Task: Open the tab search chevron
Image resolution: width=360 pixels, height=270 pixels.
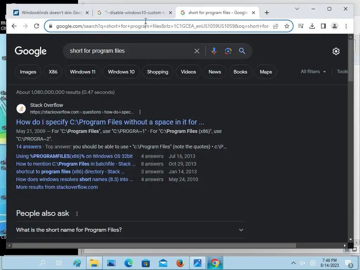Action: [x=297, y=9]
